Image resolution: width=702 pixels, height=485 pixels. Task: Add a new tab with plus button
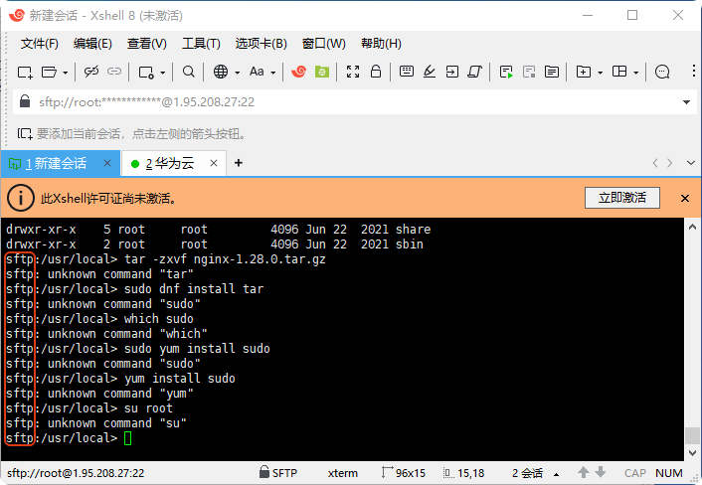click(x=239, y=163)
